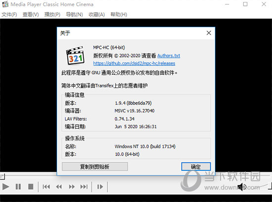272x202 pixels.
Task: Click the 编译信息 group label
Action: [x=75, y=95]
